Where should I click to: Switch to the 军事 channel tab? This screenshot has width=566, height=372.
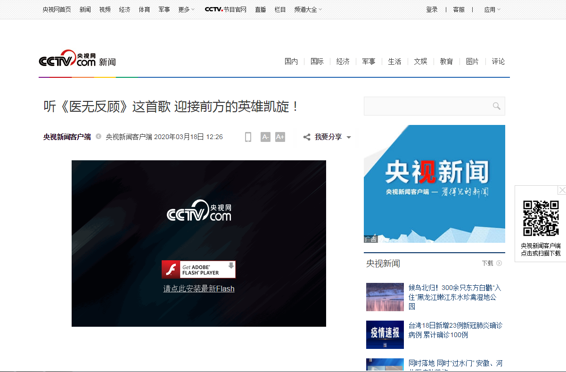369,61
